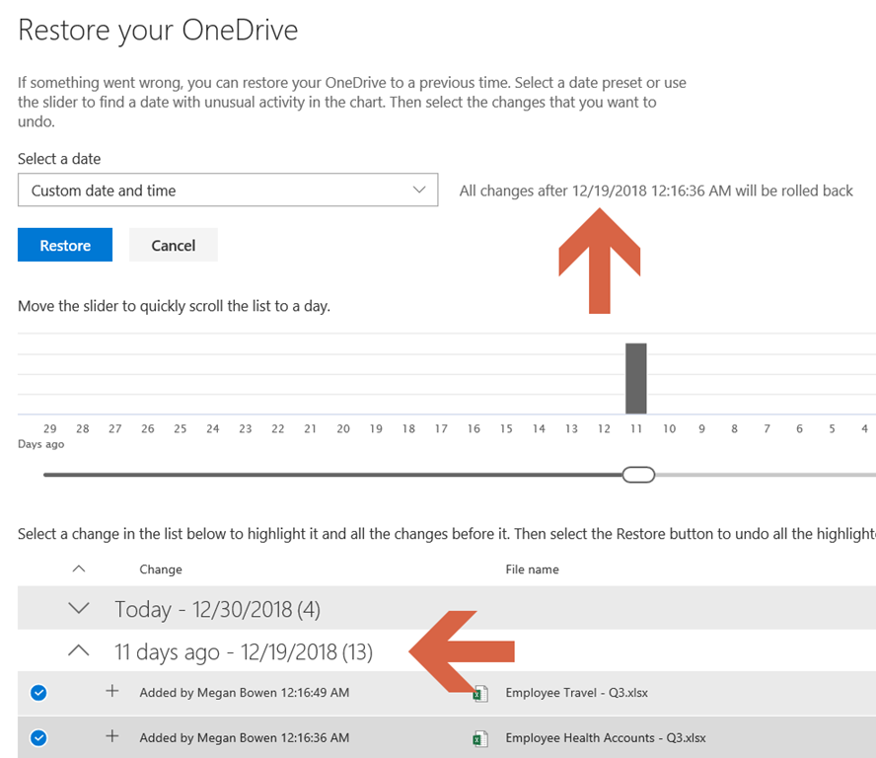Click the 29 days ago axis label
This screenshot has height=758, width=876.
click(x=49, y=428)
